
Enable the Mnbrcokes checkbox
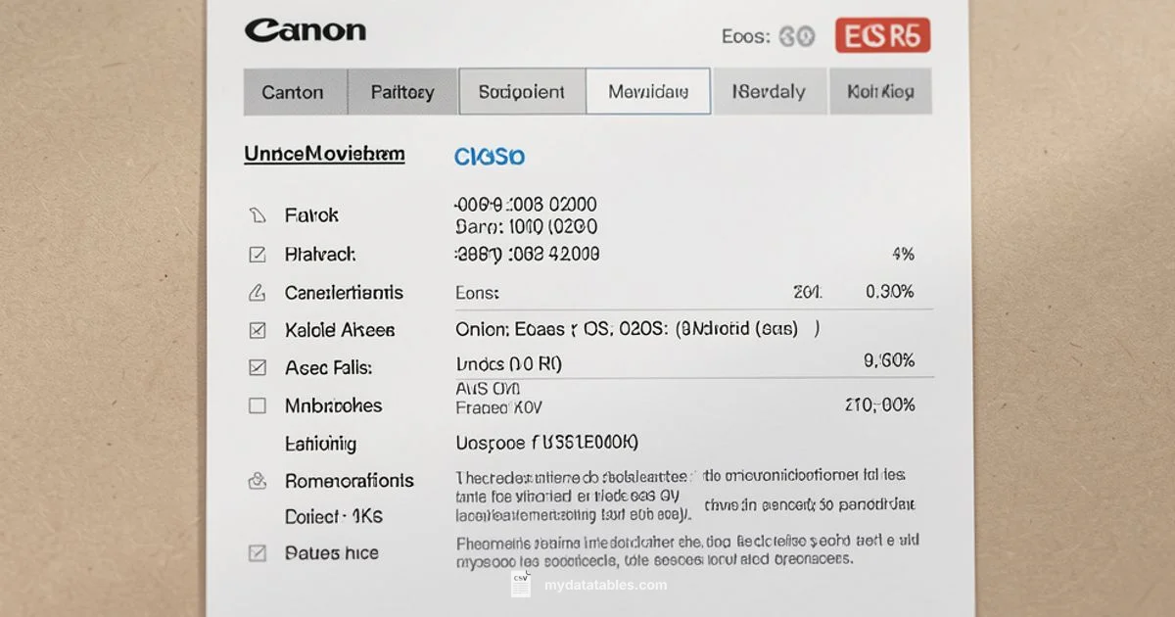[x=257, y=405]
